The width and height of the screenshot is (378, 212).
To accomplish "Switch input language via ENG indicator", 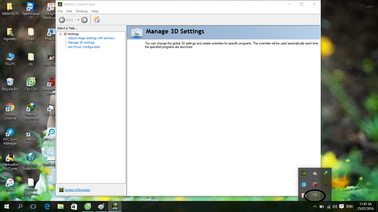I will point(349,206).
